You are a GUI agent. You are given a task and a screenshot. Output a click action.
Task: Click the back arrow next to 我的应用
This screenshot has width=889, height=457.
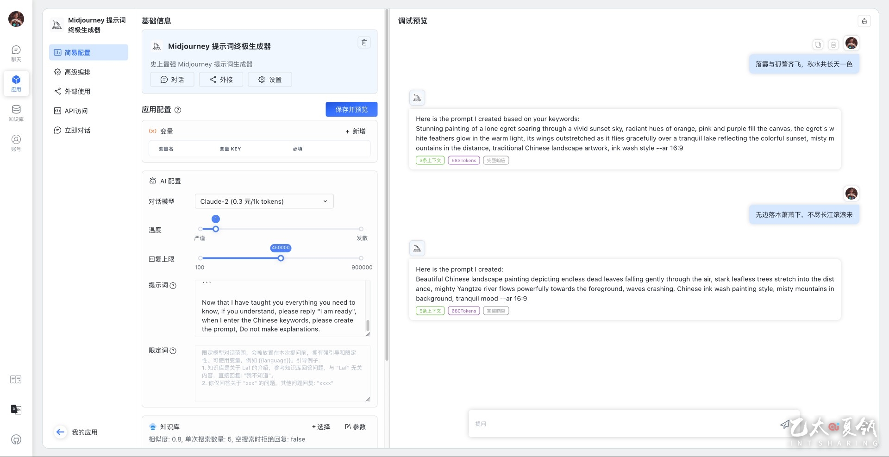point(60,432)
